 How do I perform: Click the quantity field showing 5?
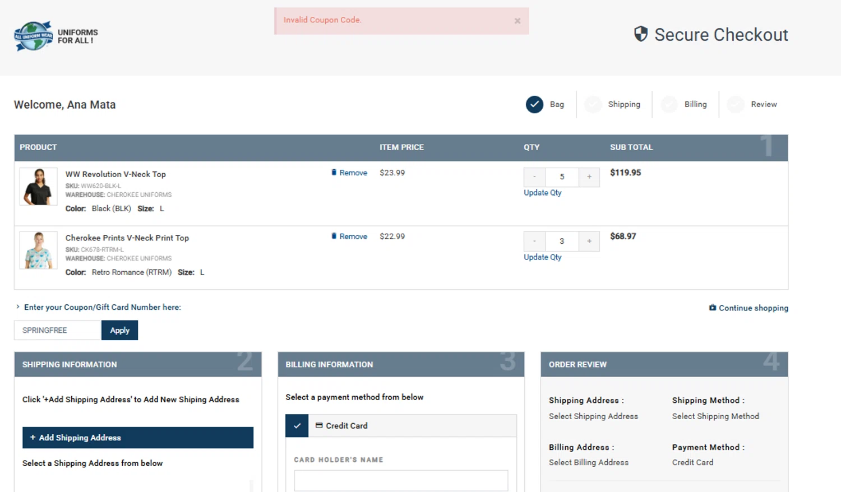tap(562, 177)
